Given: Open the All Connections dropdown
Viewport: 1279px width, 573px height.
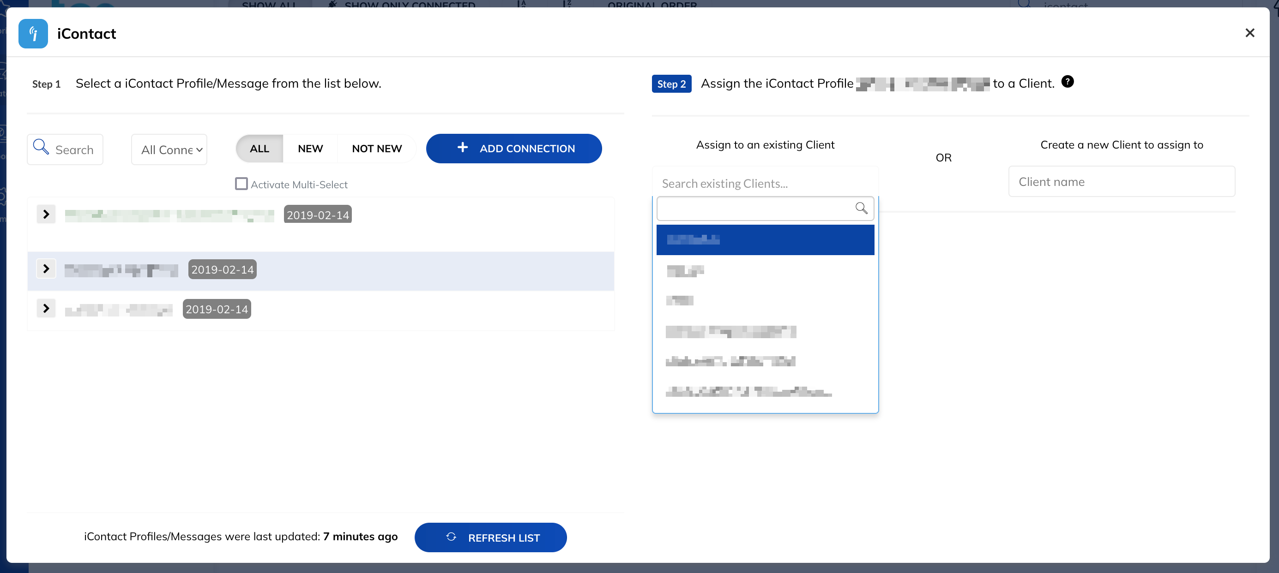Looking at the screenshot, I should click(x=169, y=149).
